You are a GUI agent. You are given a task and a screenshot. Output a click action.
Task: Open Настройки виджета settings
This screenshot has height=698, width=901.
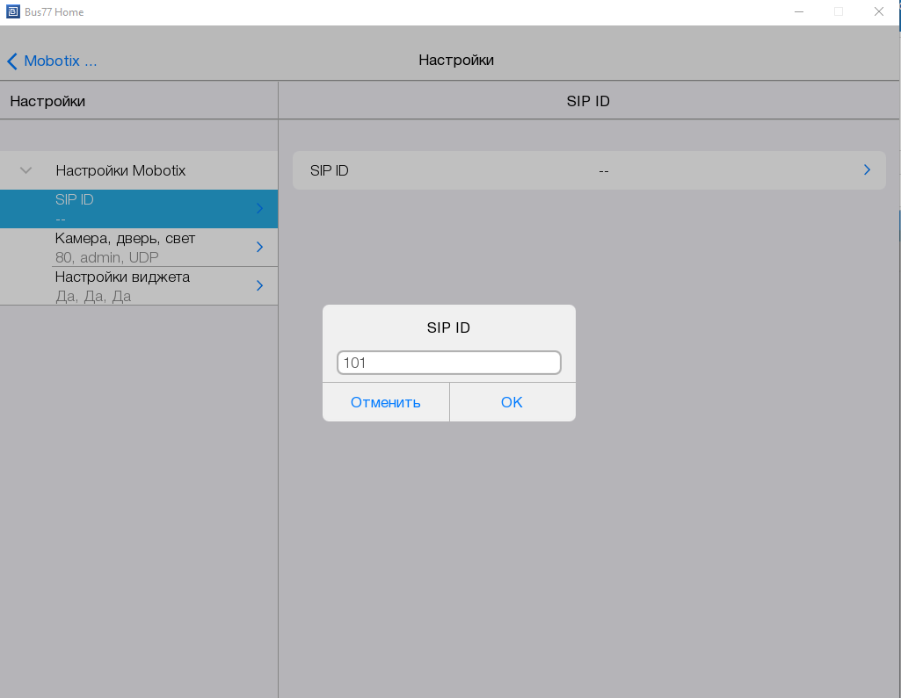coord(132,285)
